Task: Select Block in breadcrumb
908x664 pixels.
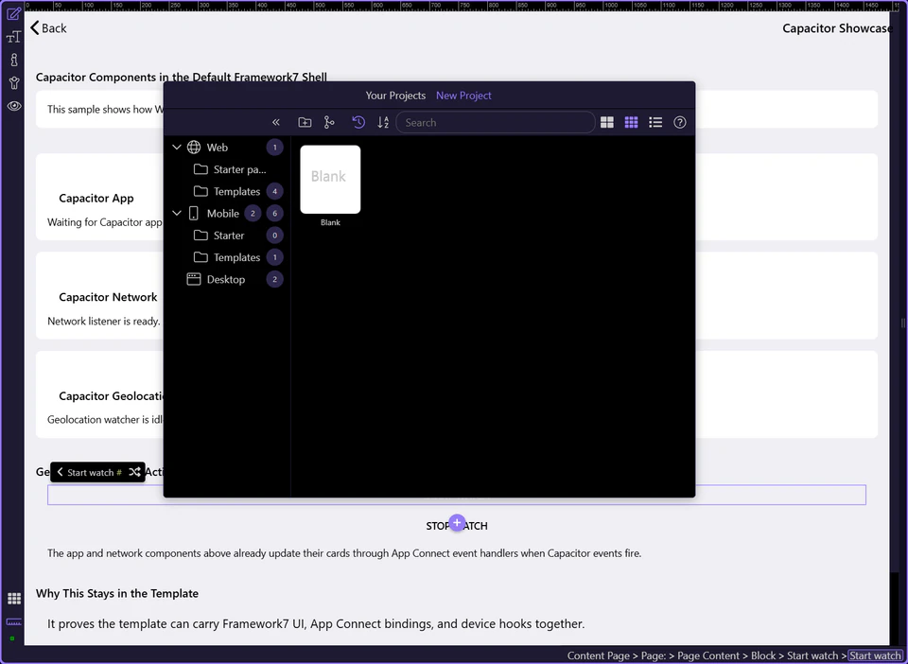Action: coord(763,655)
